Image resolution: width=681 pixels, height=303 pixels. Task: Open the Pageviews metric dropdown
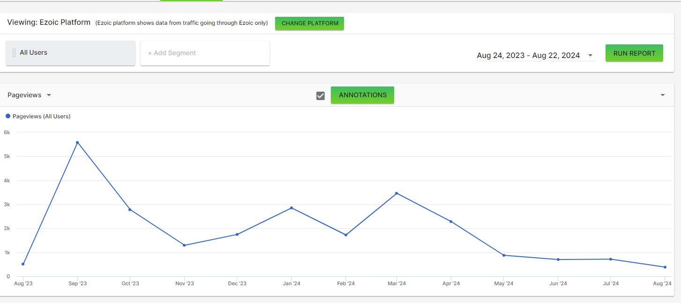[x=30, y=95]
